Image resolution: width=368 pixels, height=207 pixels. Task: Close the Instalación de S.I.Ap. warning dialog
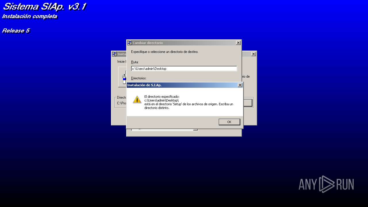(x=240, y=85)
